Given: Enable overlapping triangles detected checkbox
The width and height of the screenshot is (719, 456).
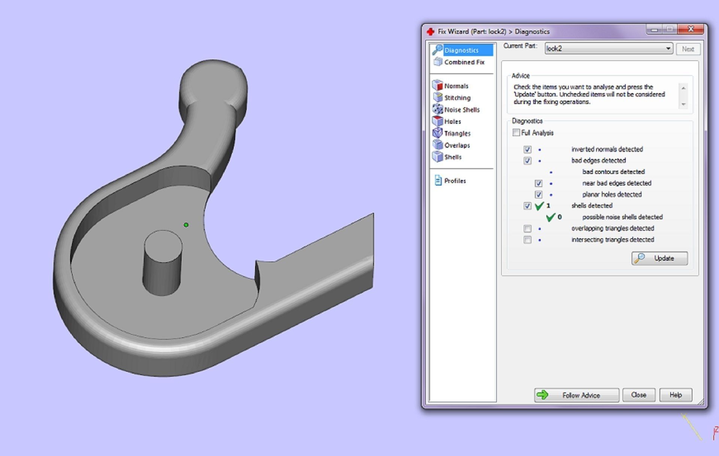Looking at the screenshot, I should click(x=527, y=228).
